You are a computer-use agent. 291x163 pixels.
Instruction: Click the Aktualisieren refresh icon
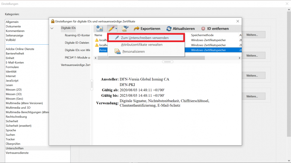[x=169, y=28]
